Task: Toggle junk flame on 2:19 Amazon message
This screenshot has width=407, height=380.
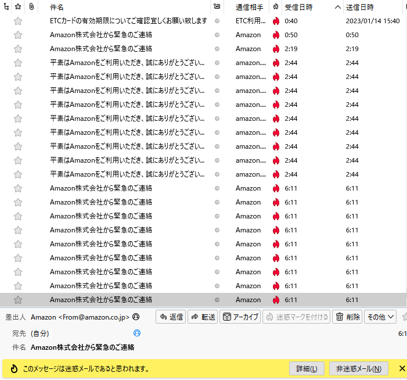Action: click(x=276, y=49)
